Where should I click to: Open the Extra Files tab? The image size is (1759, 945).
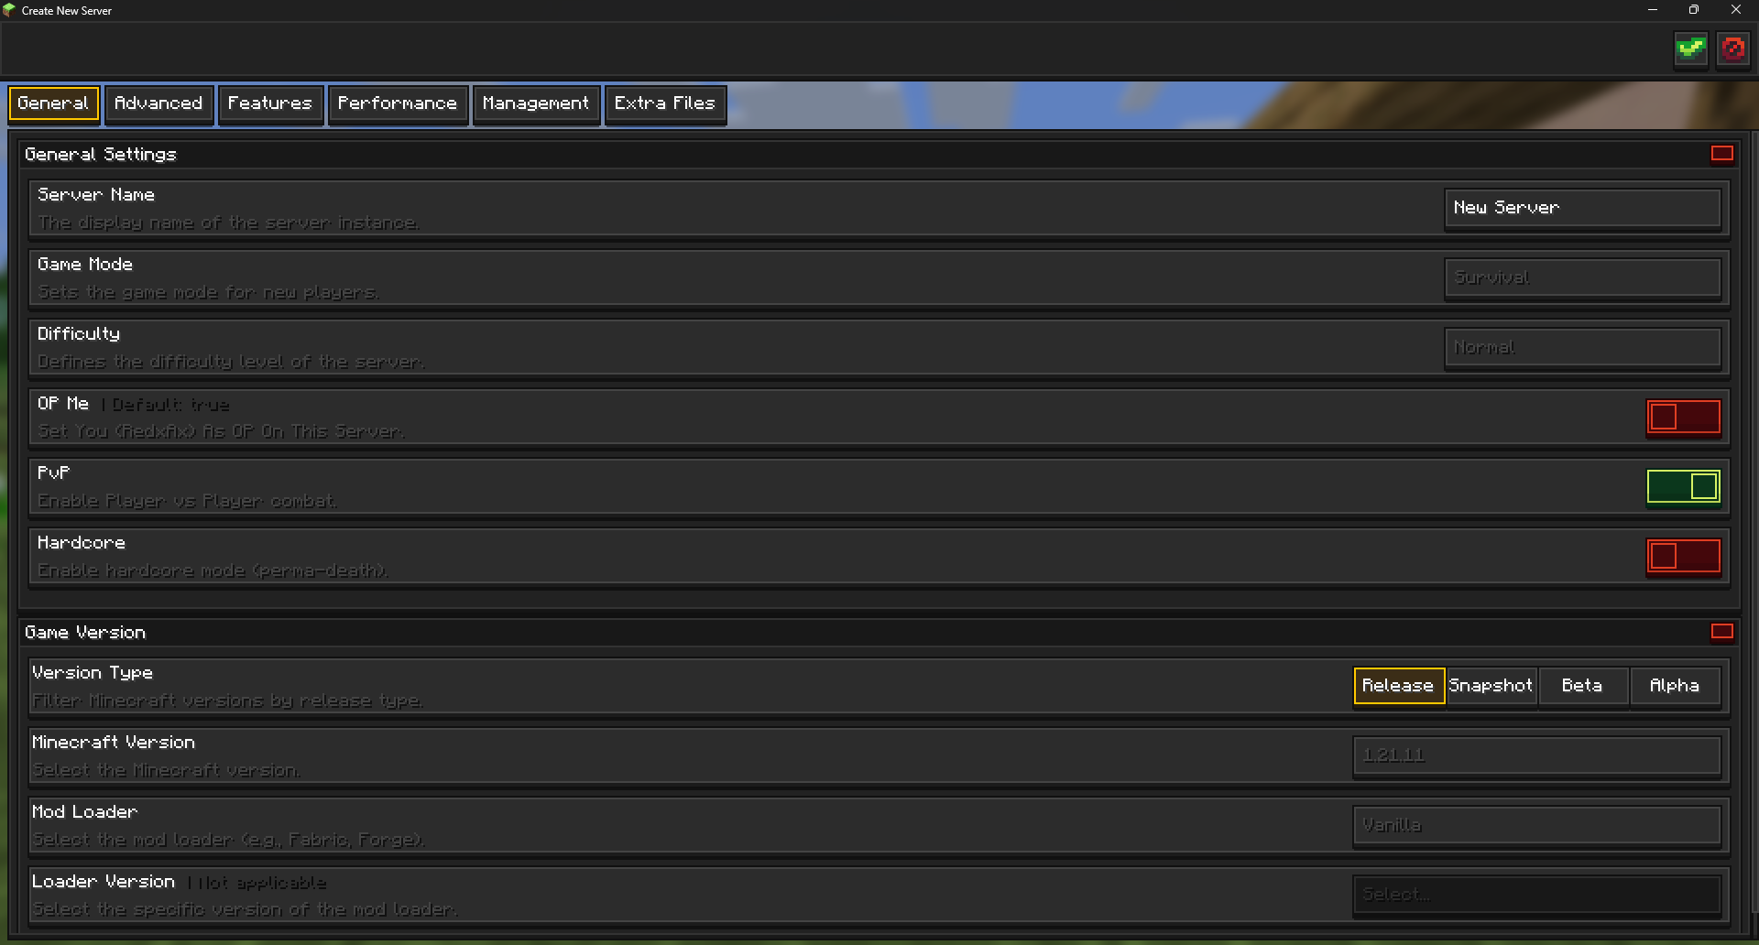[665, 103]
